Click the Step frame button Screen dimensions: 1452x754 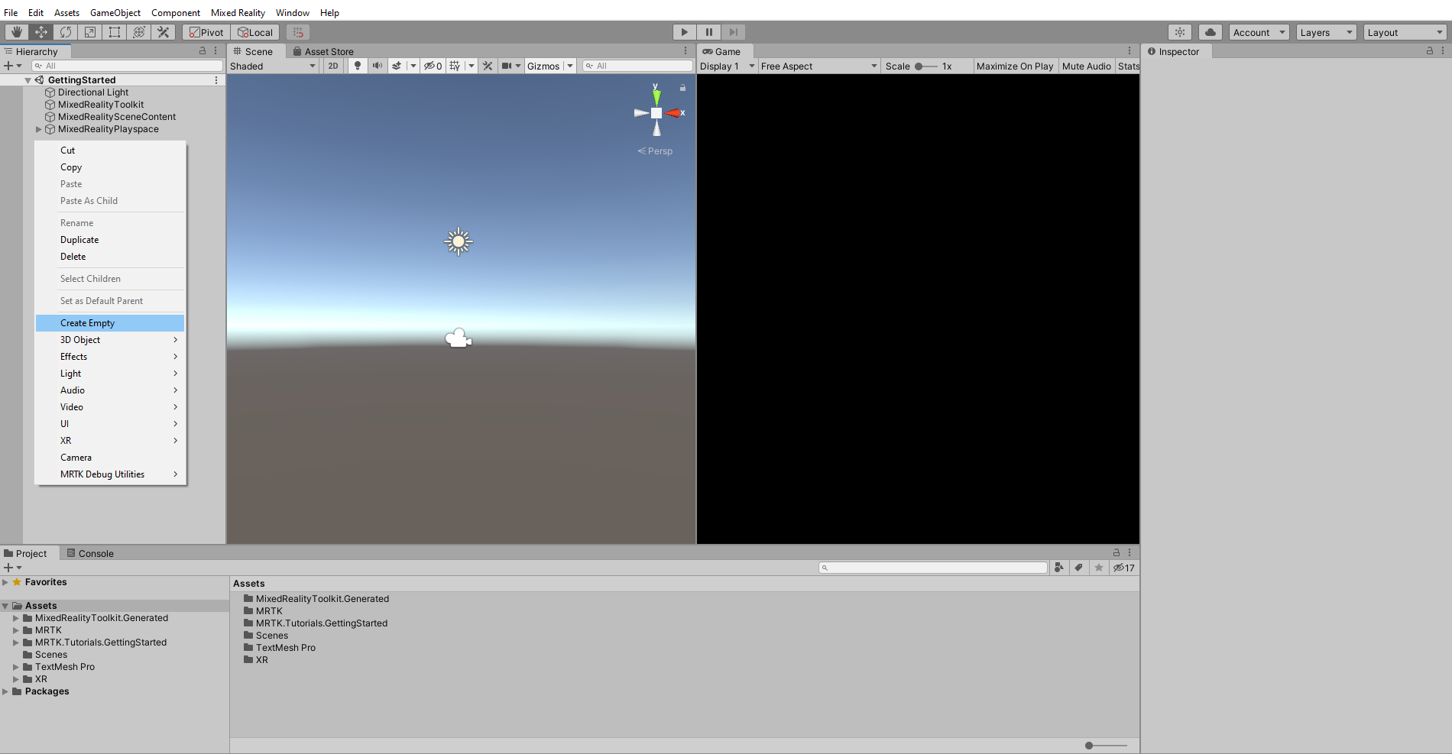[x=734, y=32]
